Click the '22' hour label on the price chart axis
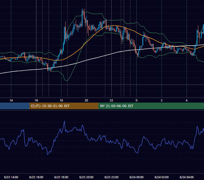 (111, 100)
